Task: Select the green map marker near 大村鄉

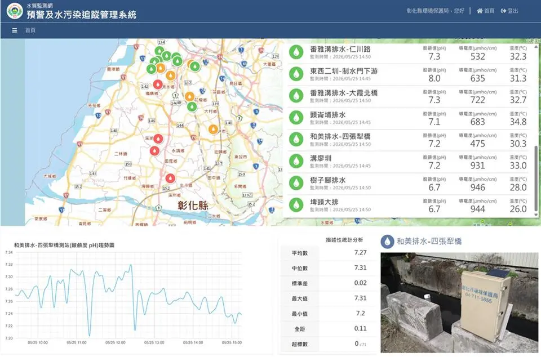Action: point(192,107)
